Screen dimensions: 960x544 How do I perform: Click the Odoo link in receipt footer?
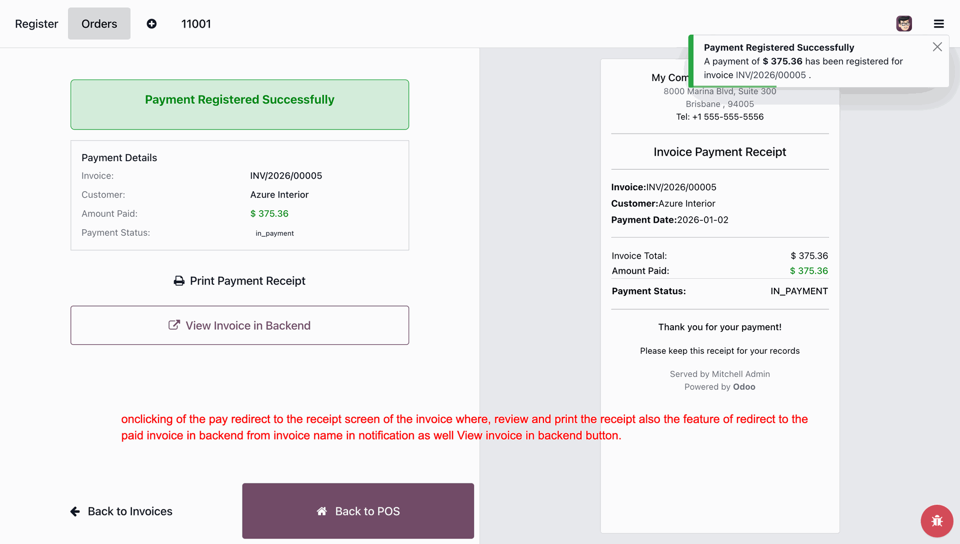[x=744, y=387]
